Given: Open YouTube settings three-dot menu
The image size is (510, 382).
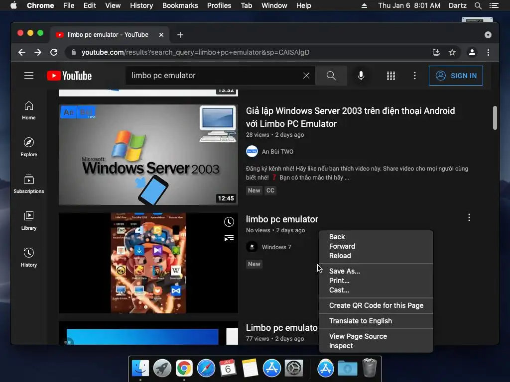Looking at the screenshot, I should (414, 76).
